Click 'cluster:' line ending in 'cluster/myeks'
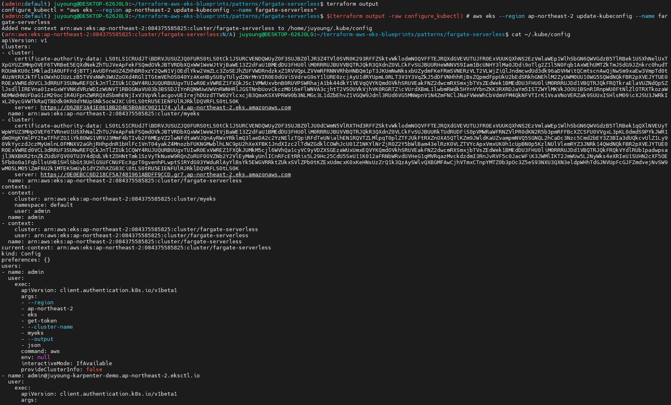Image resolution: width=671 pixels, height=405 pixels. (x=115, y=199)
